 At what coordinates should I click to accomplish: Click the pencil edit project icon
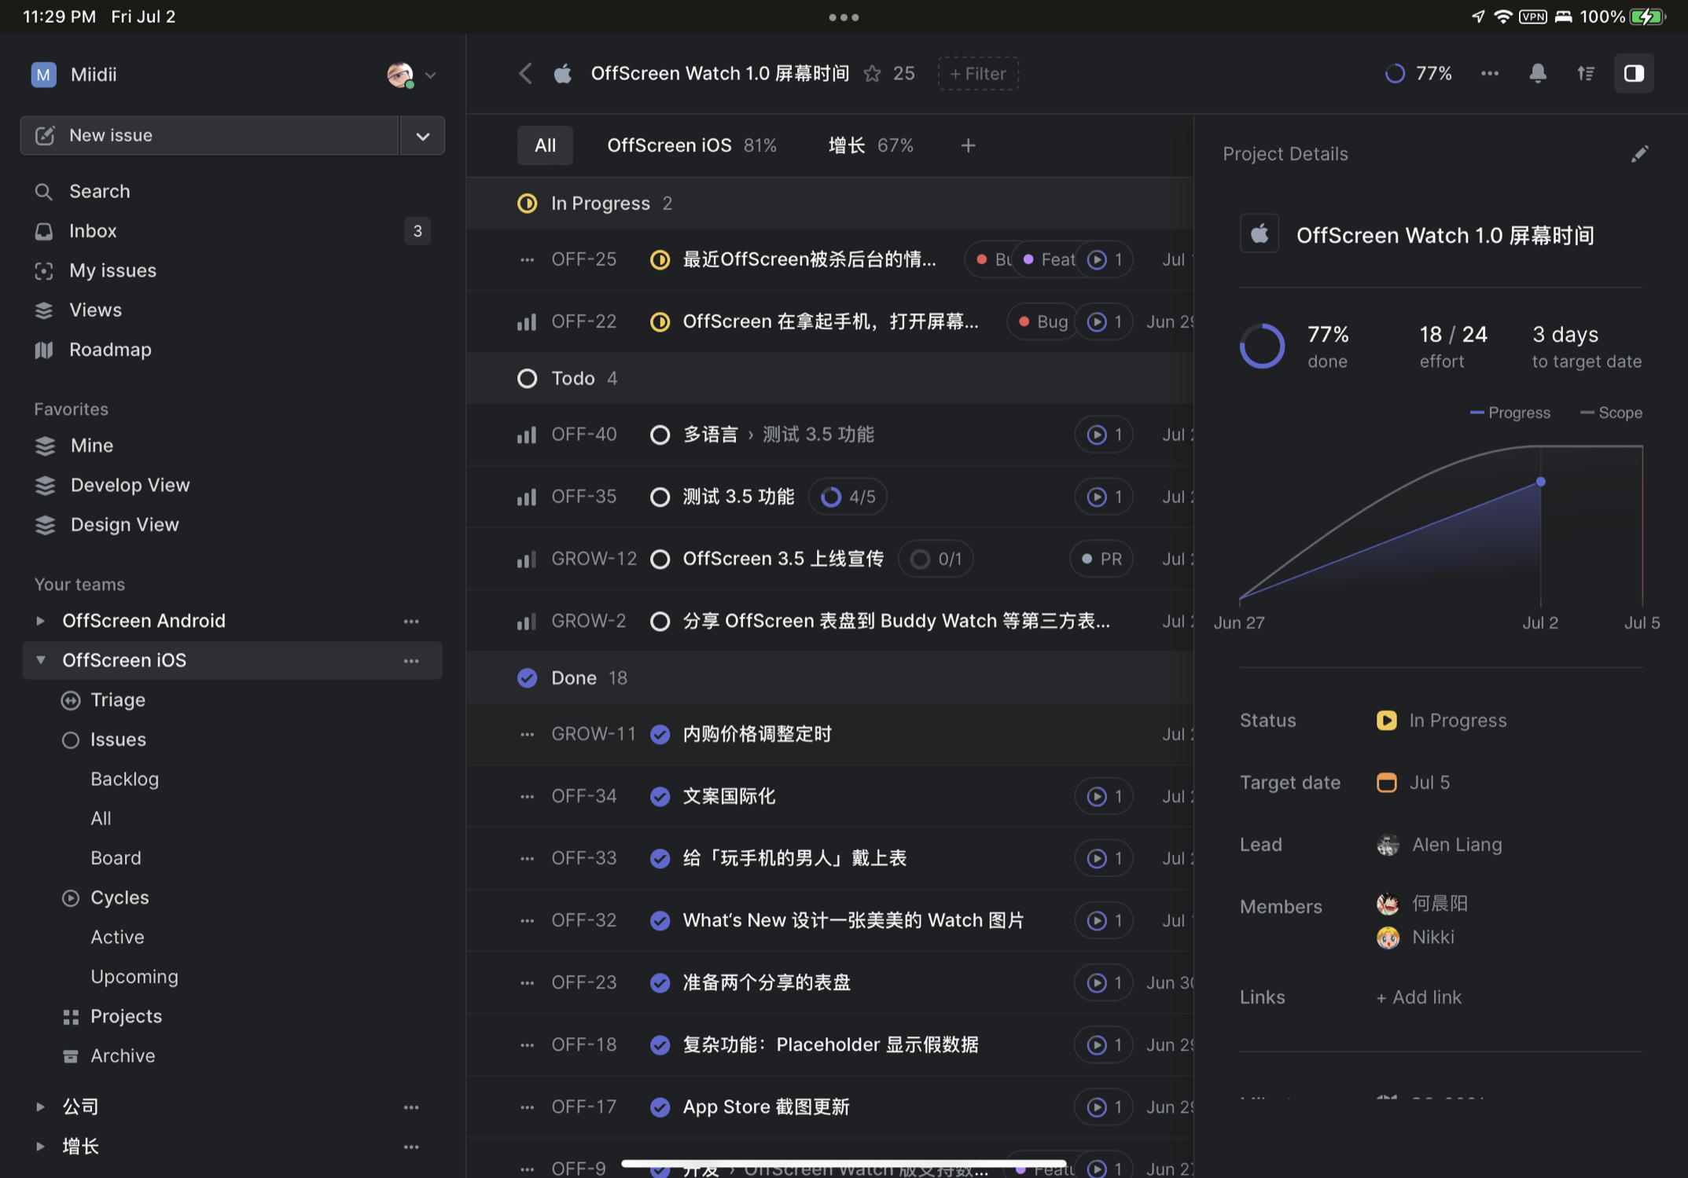coord(1638,154)
